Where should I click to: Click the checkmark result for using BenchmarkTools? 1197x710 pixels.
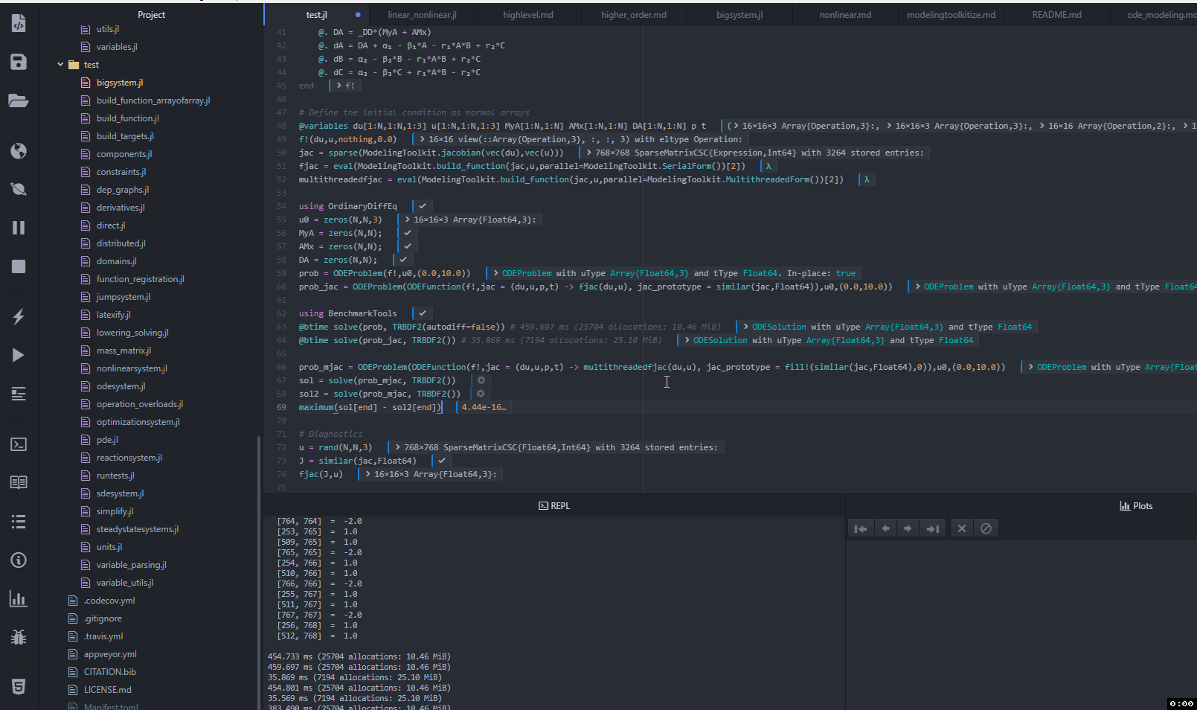[x=423, y=313]
